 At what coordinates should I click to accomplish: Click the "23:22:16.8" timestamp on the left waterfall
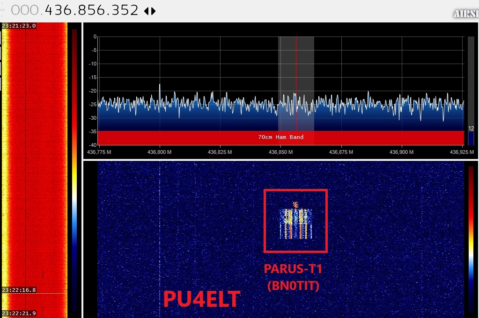(19, 290)
